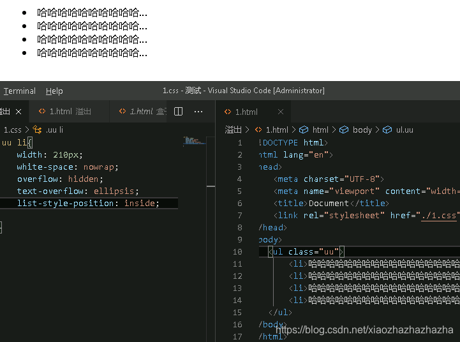Click the HTML file icon on right 1.html tab
Image resolution: width=460 pixels, height=342 pixels.
[228, 112]
